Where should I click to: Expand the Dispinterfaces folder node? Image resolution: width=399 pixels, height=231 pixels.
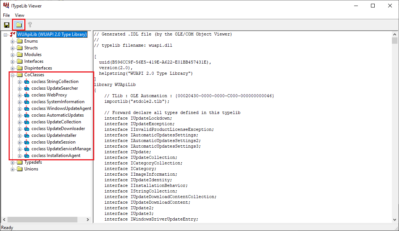[12, 68]
